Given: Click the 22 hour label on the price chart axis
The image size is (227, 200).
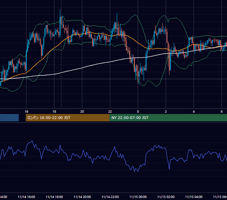Looking at the screenshot, I should point(110,112).
